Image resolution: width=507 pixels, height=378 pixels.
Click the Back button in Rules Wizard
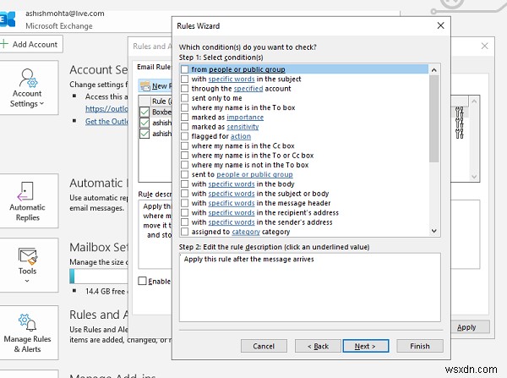click(x=318, y=346)
